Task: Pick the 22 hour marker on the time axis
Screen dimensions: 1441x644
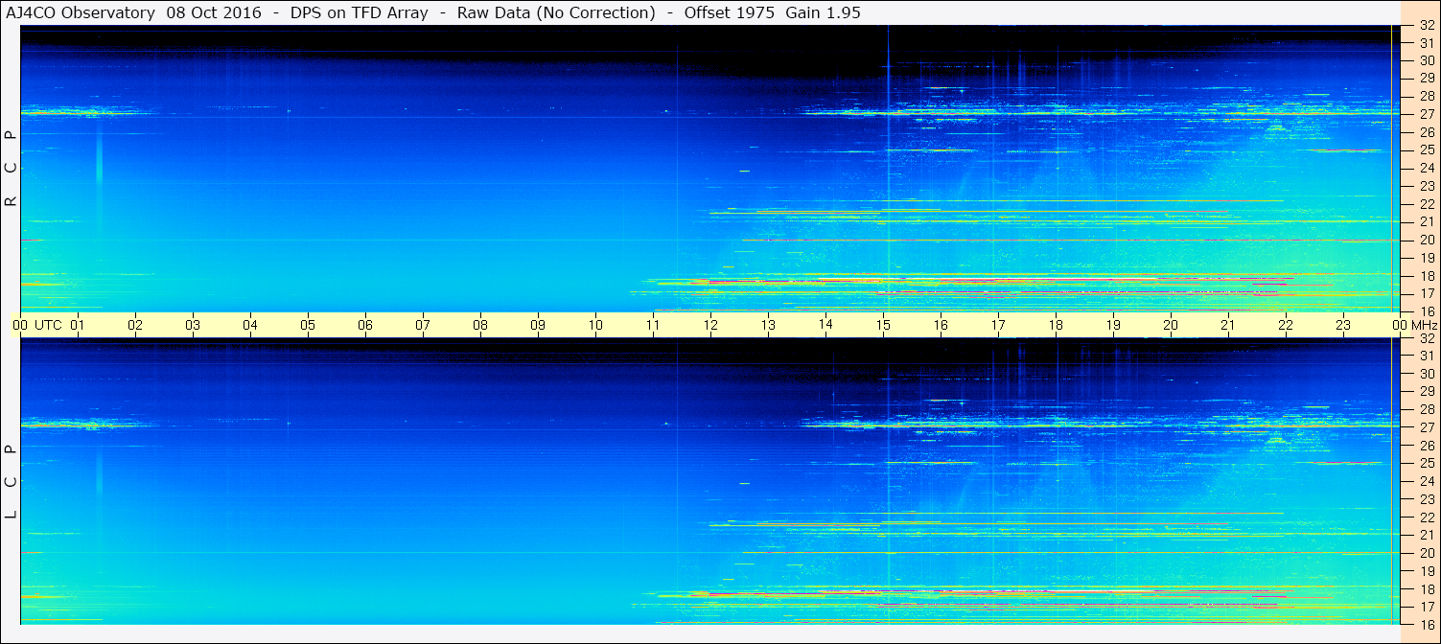Action: coord(1286,325)
